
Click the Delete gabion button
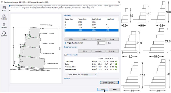coord(112,39)
